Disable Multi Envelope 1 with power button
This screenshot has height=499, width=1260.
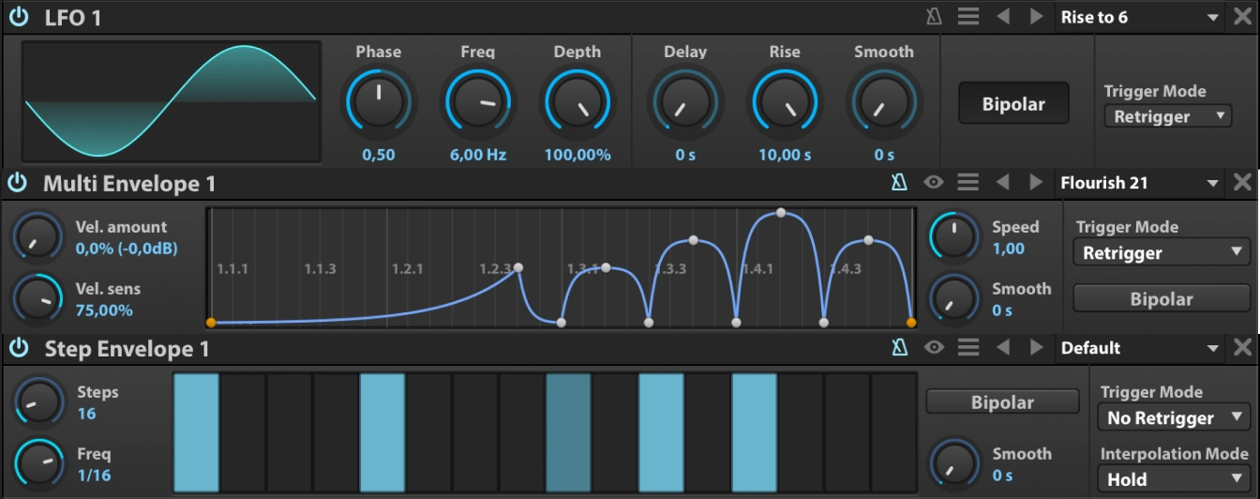[18, 182]
